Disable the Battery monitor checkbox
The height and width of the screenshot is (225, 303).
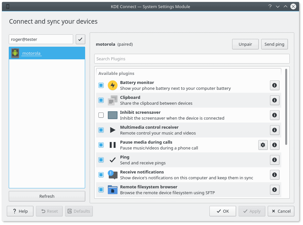pyautogui.click(x=101, y=85)
